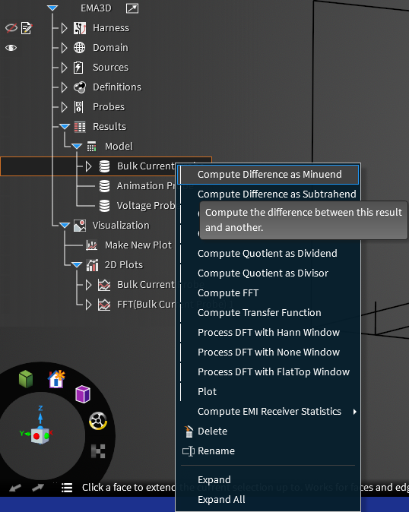
Task: Click the Animation Probe database icon
Action: [x=104, y=186]
